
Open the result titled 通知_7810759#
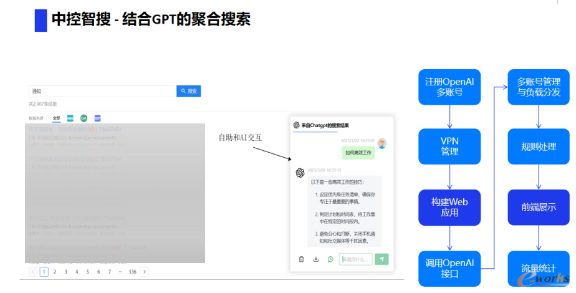click(75, 159)
